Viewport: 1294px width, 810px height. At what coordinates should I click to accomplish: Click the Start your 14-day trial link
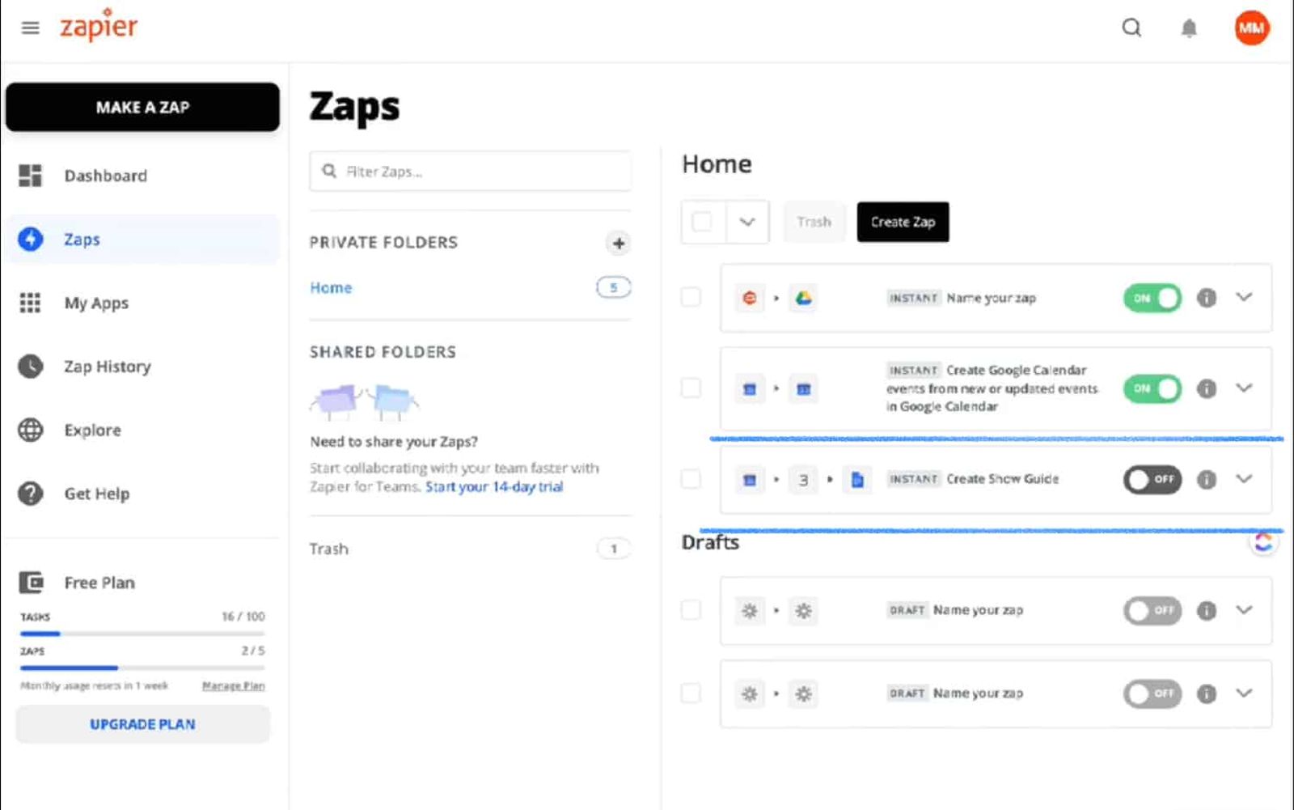click(493, 486)
